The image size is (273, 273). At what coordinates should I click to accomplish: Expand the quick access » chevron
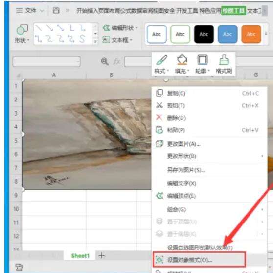68,11
